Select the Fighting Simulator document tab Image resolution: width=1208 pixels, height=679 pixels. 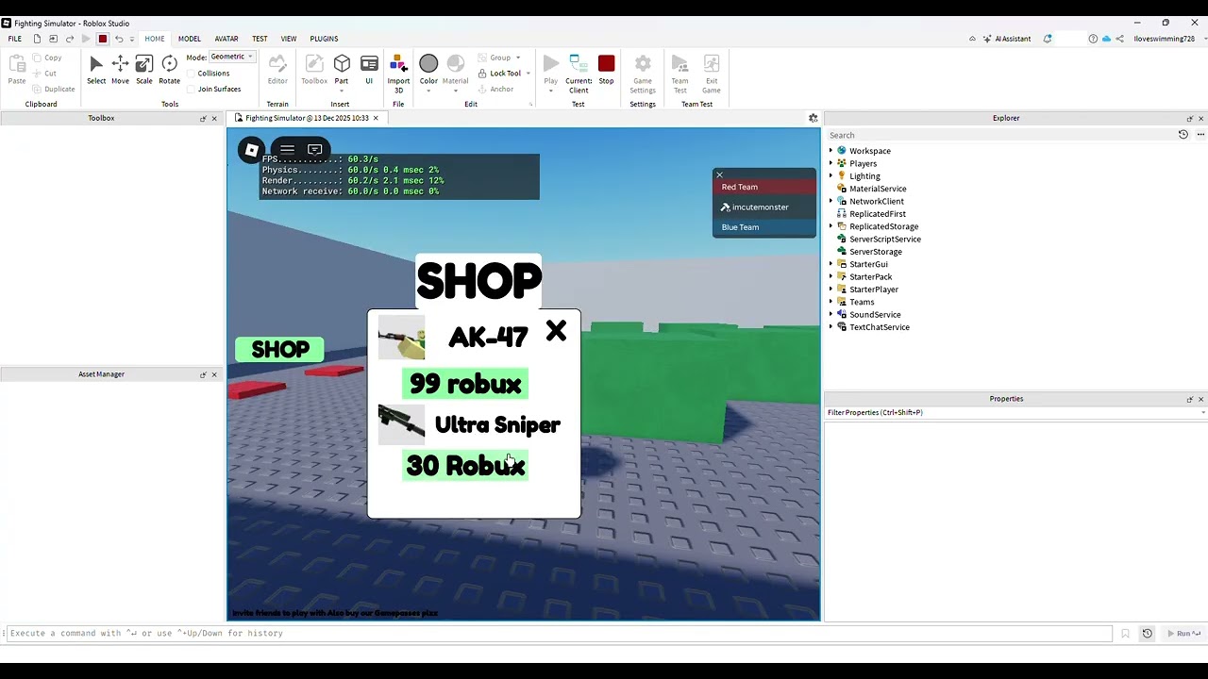pos(306,118)
